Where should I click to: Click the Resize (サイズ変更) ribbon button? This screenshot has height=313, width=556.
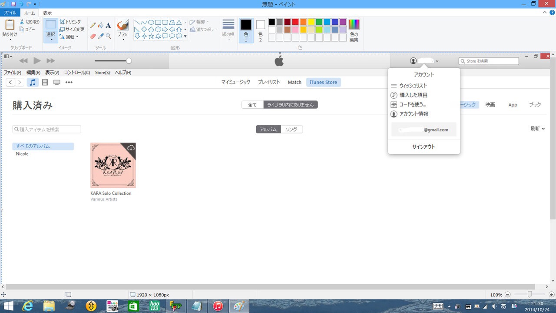[72, 30]
